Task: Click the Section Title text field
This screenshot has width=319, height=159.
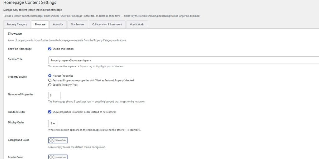Action: pos(184,60)
